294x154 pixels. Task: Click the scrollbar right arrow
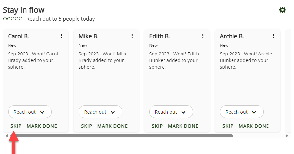(287, 136)
